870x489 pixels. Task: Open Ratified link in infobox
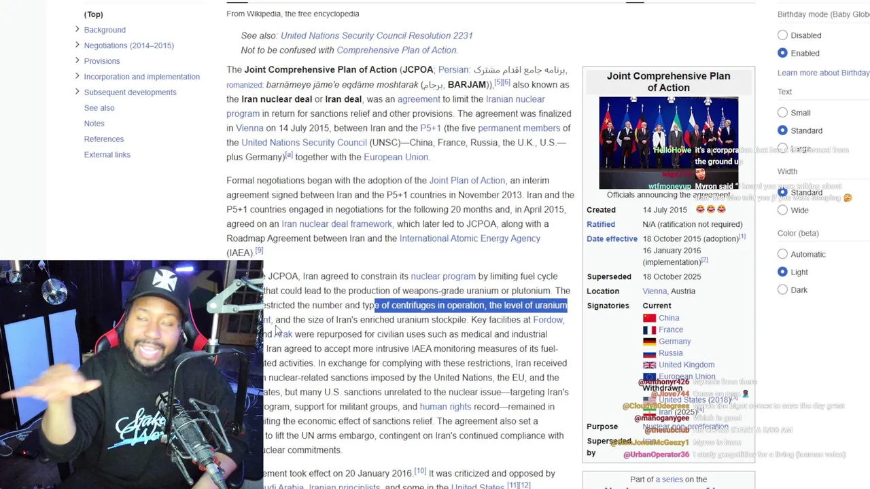click(x=601, y=224)
